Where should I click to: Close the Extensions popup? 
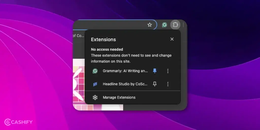172,39
